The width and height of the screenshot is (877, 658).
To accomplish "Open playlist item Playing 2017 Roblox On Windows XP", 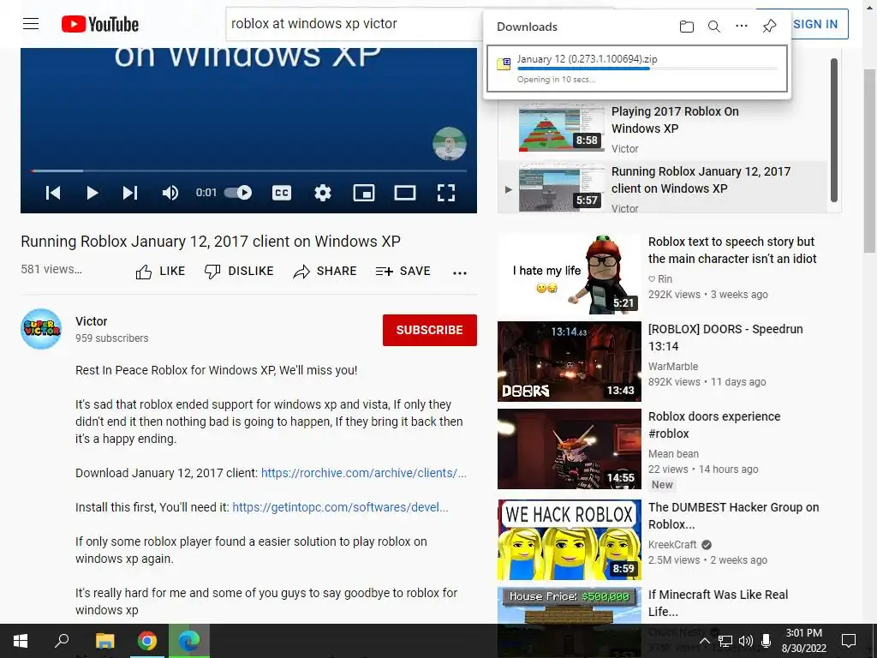I will click(x=662, y=129).
